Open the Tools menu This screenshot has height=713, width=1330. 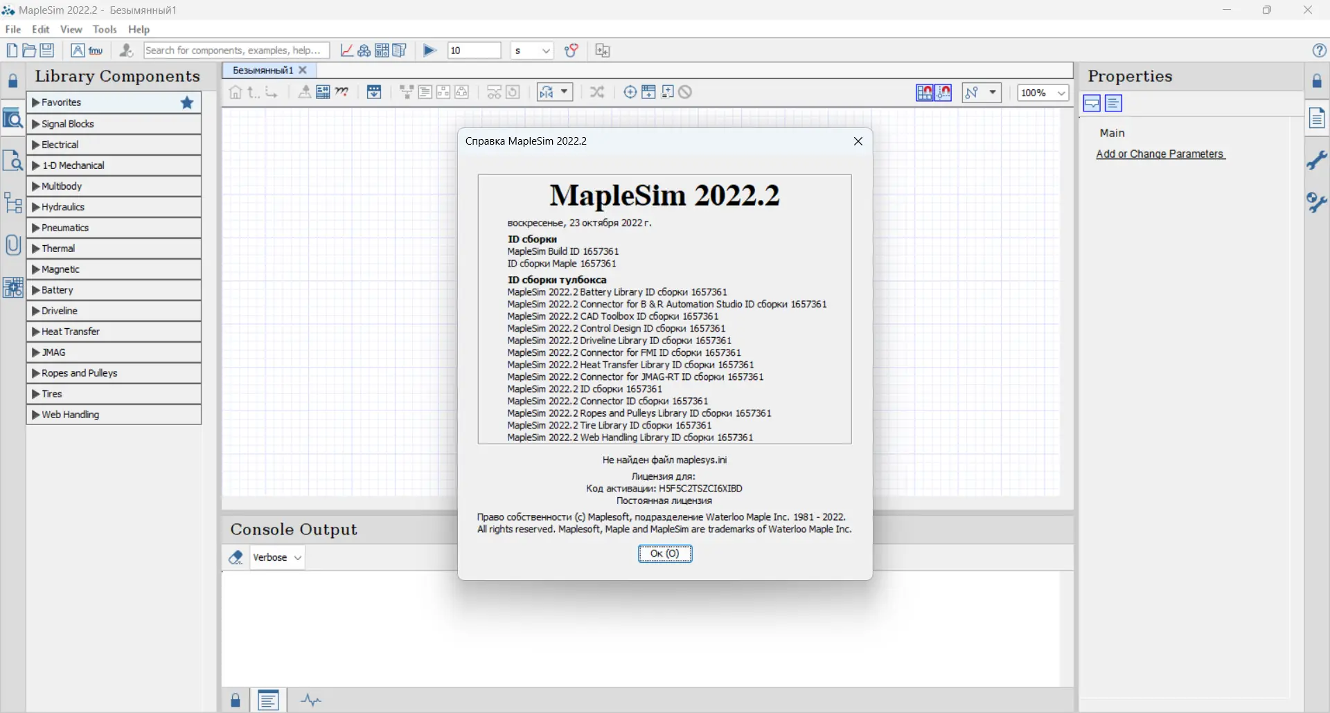[105, 29]
